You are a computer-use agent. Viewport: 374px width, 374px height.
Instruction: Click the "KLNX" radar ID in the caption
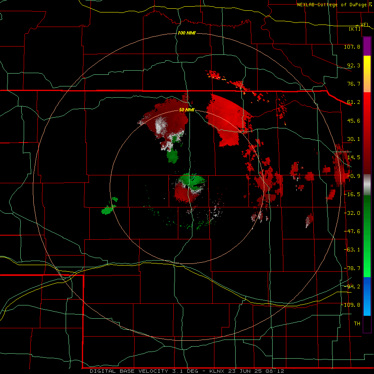pyautogui.click(x=217, y=371)
